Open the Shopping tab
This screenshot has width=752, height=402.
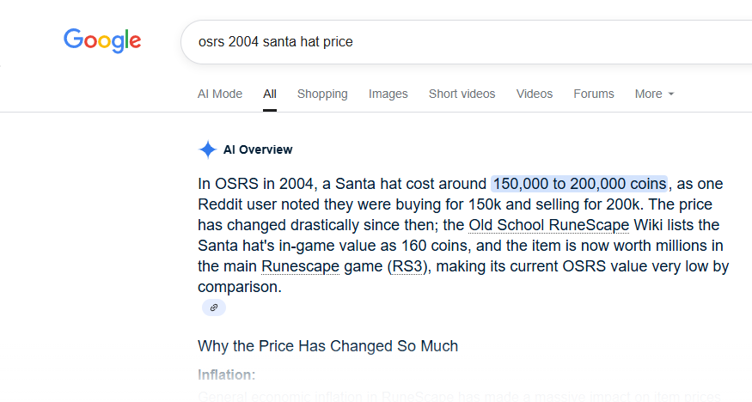click(x=322, y=94)
